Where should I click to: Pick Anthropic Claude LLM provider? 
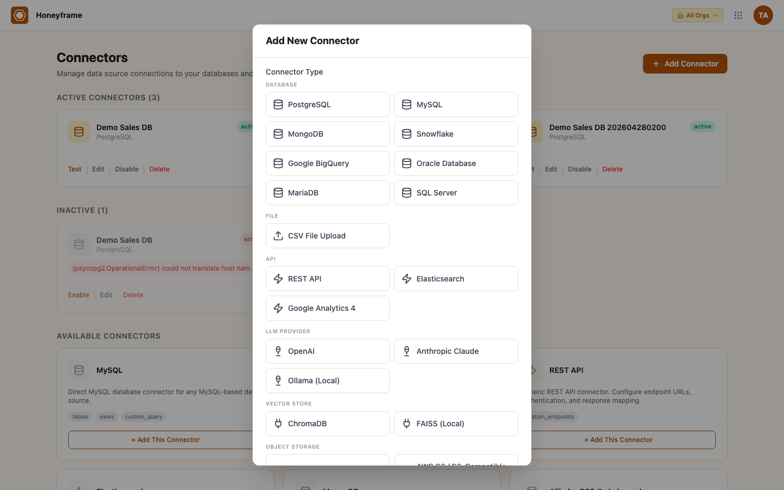coord(456,351)
